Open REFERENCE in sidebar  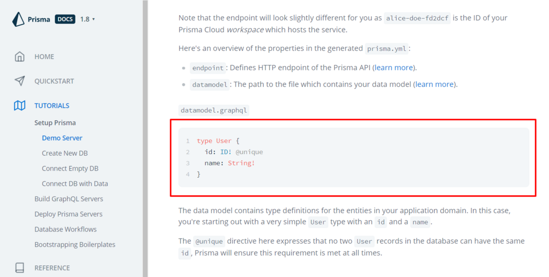point(52,268)
